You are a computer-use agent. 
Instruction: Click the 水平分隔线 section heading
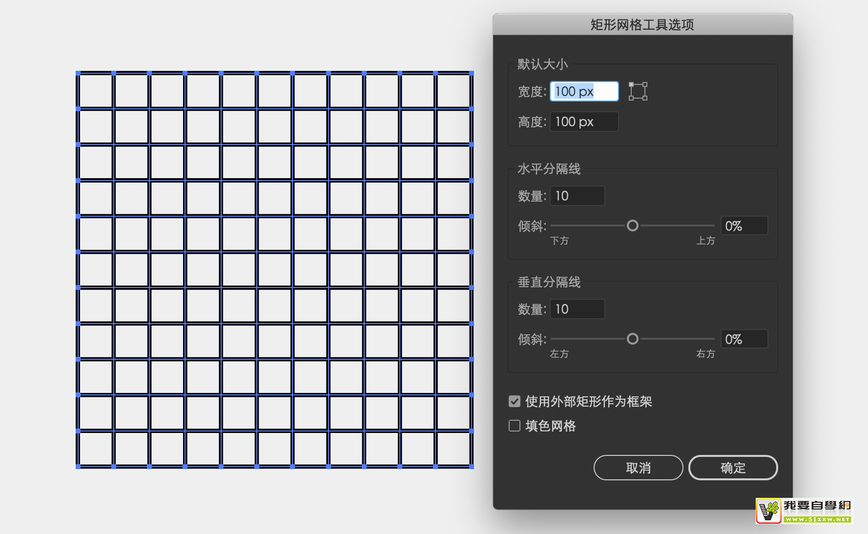coord(549,169)
